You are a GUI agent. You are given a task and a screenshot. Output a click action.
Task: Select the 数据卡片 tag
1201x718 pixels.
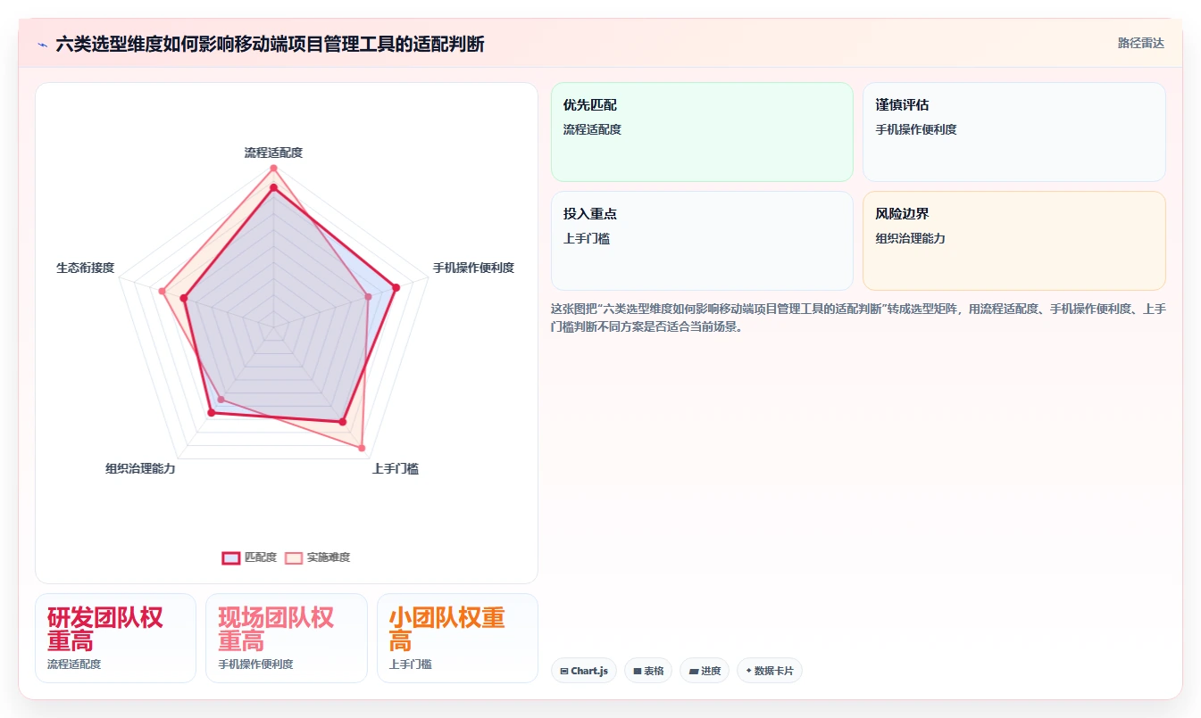770,671
